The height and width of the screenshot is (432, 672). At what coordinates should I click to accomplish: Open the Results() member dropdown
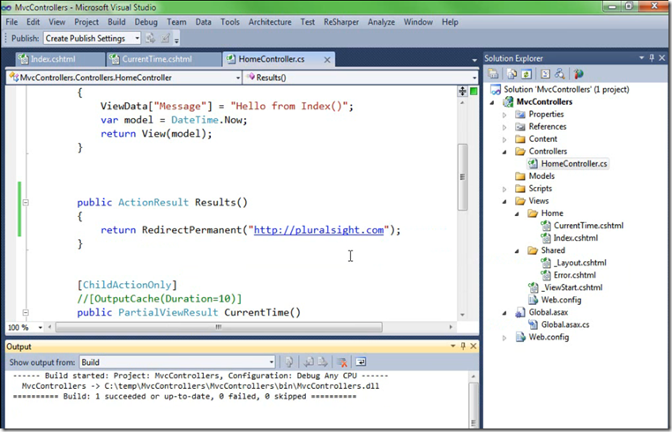[474, 78]
